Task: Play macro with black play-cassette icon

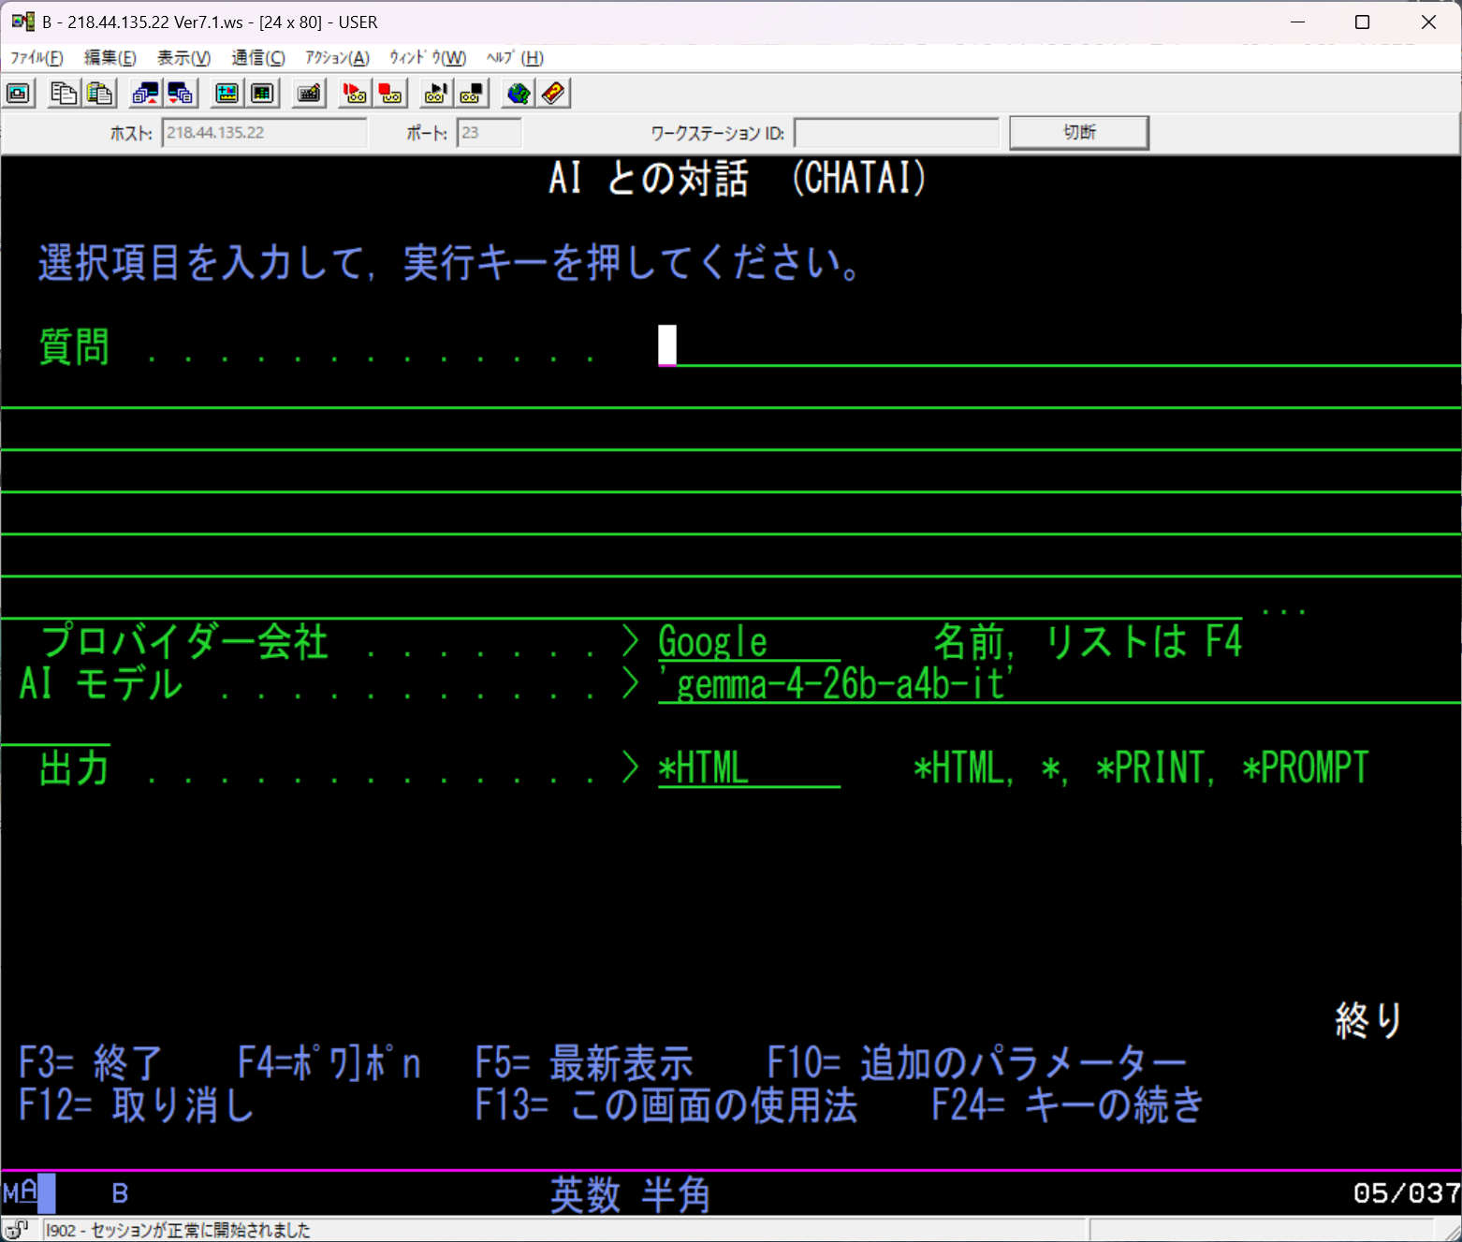Action: [x=435, y=94]
